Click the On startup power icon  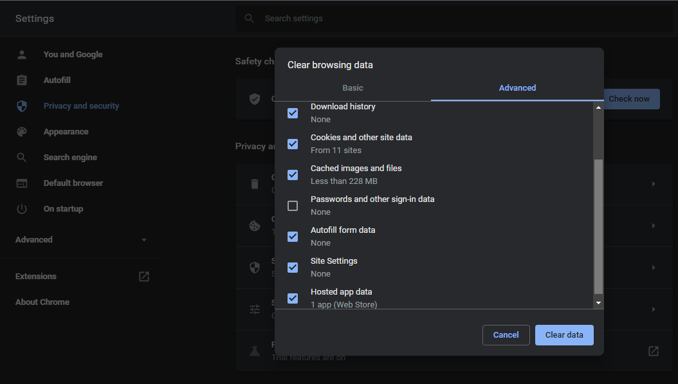(x=22, y=209)
